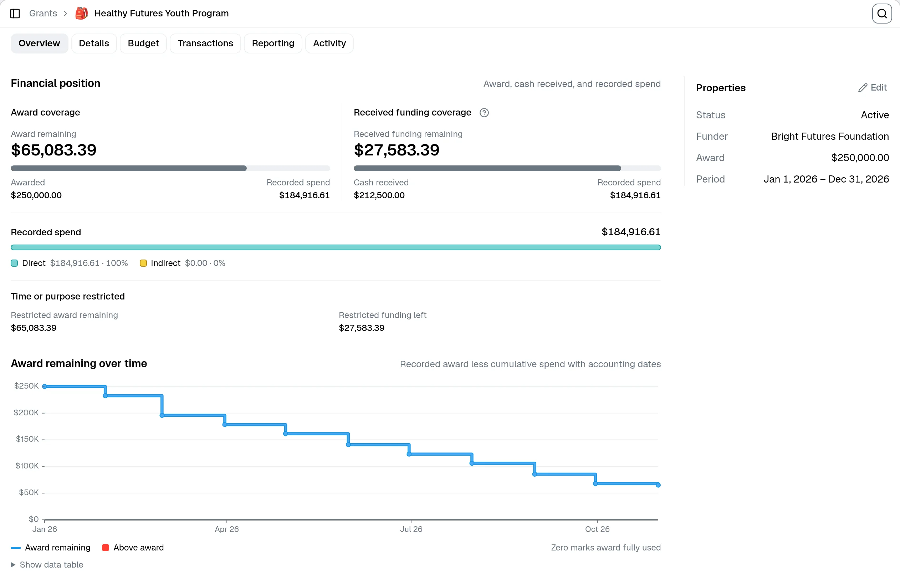Select the Overview tab
The width and height of the screenshot is (900, 574).
(x=39, y=43)
